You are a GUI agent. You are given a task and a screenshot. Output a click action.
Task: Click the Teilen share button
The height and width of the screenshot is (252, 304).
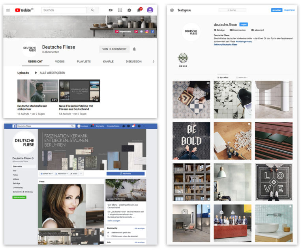[74, 174]
